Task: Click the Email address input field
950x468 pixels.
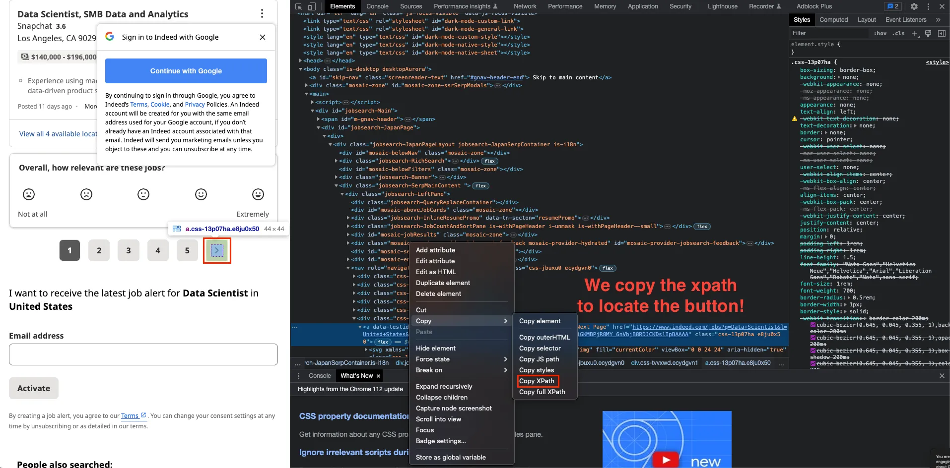Action: 143,354
